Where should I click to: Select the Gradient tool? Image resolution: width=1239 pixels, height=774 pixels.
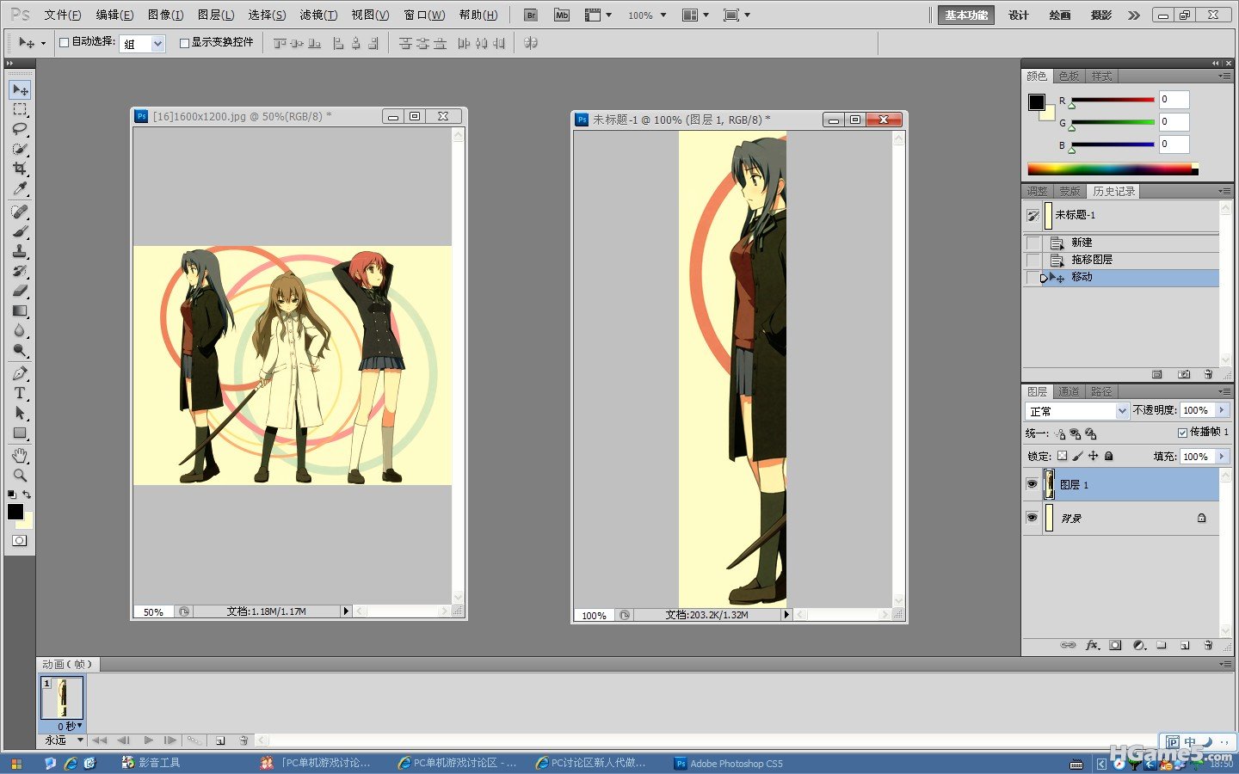tap(20, 310)
